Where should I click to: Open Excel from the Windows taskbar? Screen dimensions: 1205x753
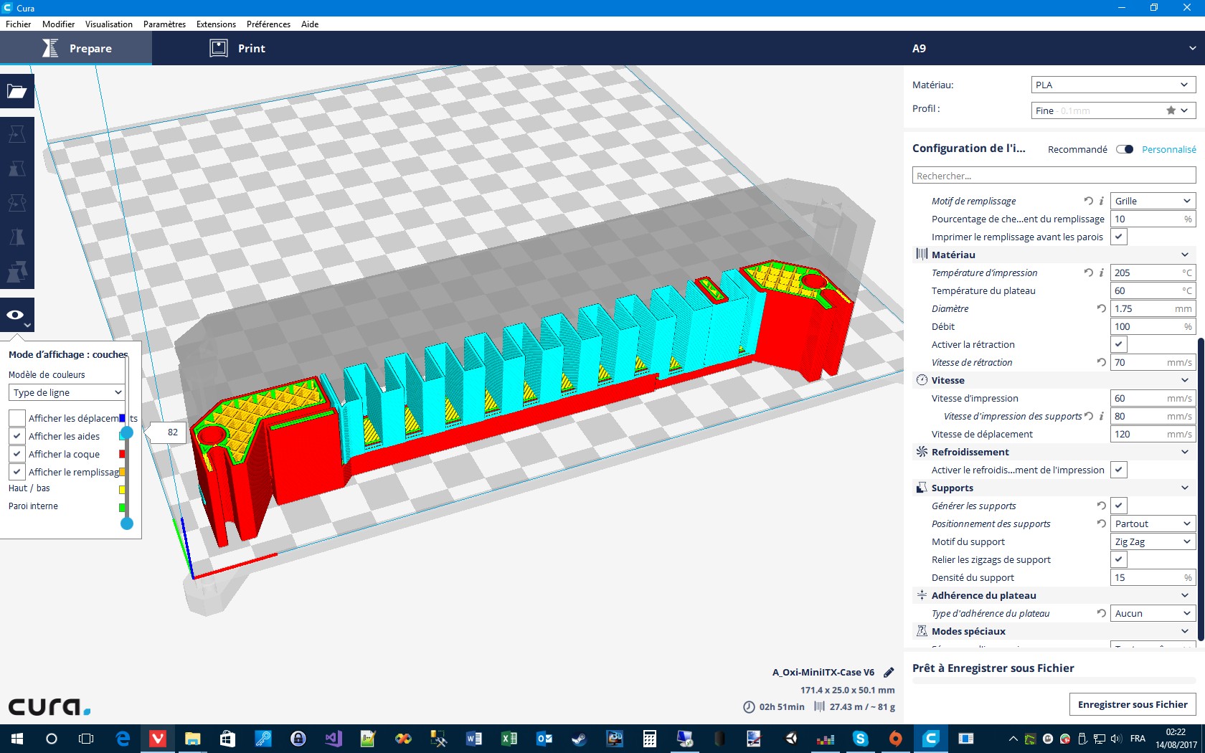pyautogui.click(x=509, y=738)
